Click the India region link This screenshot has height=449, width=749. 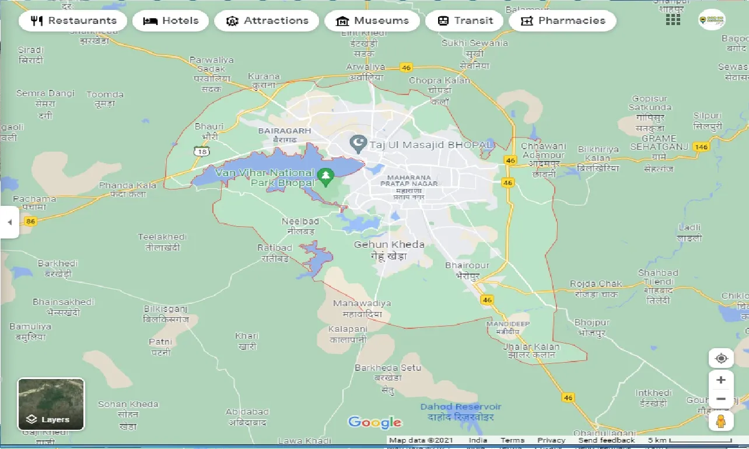478,440
